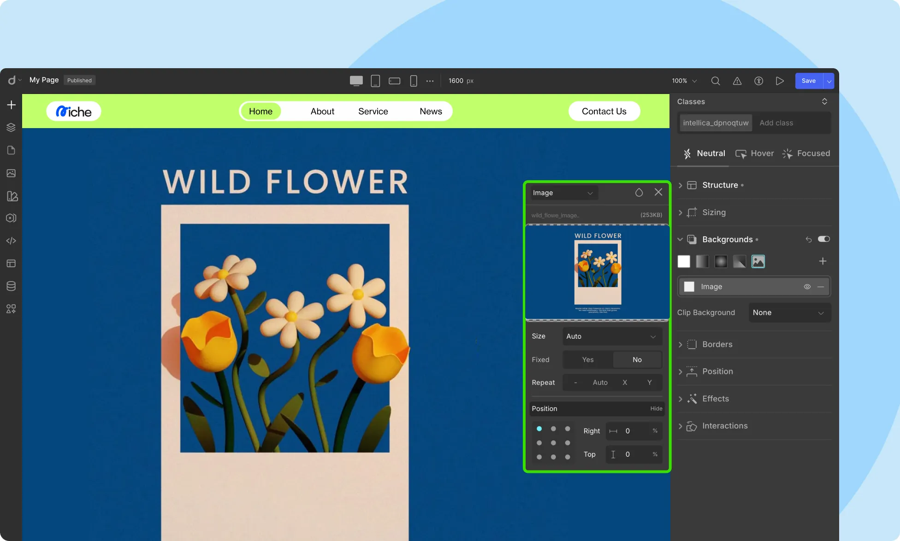Click the preview play icon
This screenshot has width=900, height=541.
tap(780, 81)
